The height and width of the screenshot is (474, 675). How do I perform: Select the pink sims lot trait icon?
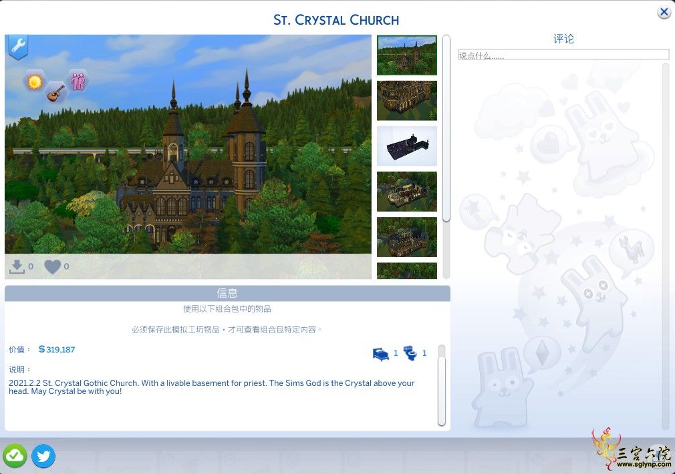tap(78, 80)
